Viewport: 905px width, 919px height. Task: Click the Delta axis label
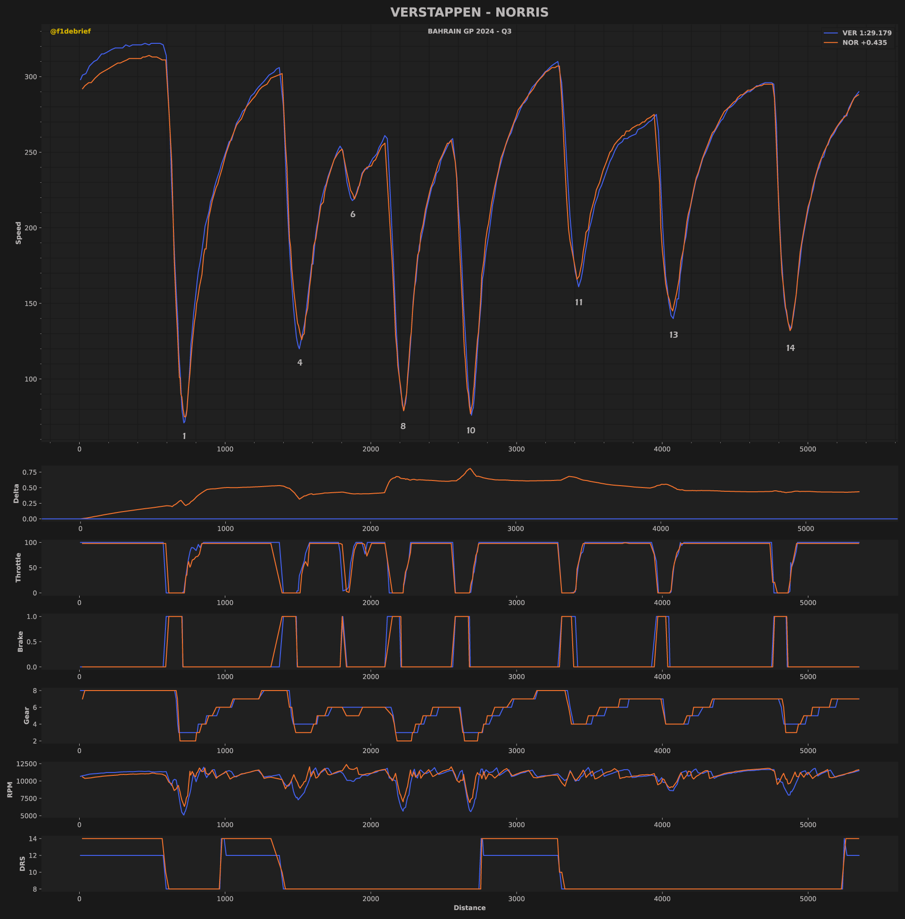pyautogui.click(x=16, y=494)
